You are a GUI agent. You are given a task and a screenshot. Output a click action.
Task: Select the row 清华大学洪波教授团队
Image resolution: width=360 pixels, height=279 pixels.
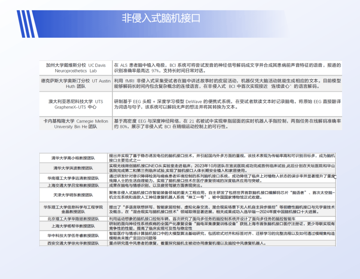click(x=188, y=168)
